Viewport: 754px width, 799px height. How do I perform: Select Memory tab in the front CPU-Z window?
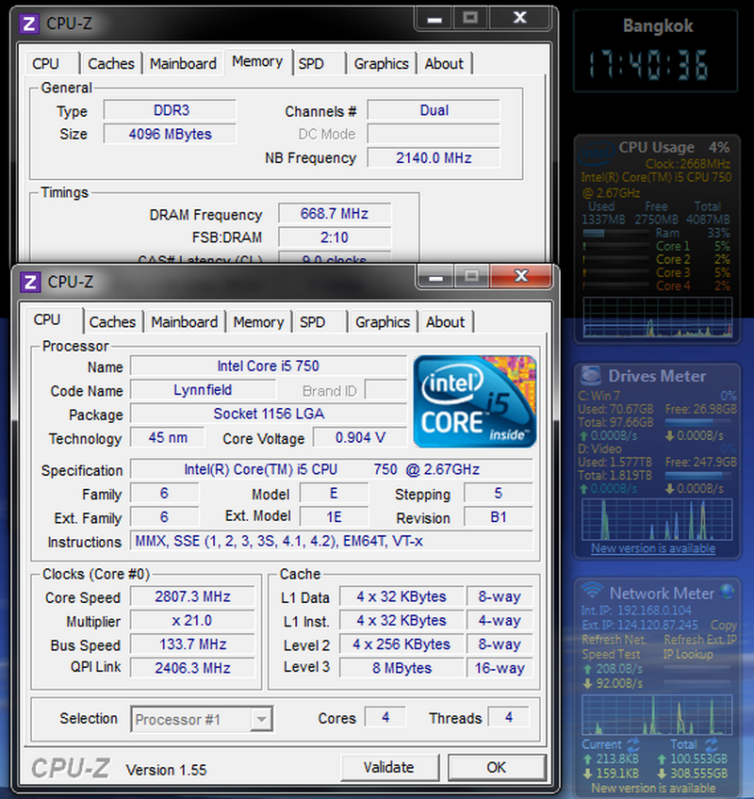click(x=258, y=322)
